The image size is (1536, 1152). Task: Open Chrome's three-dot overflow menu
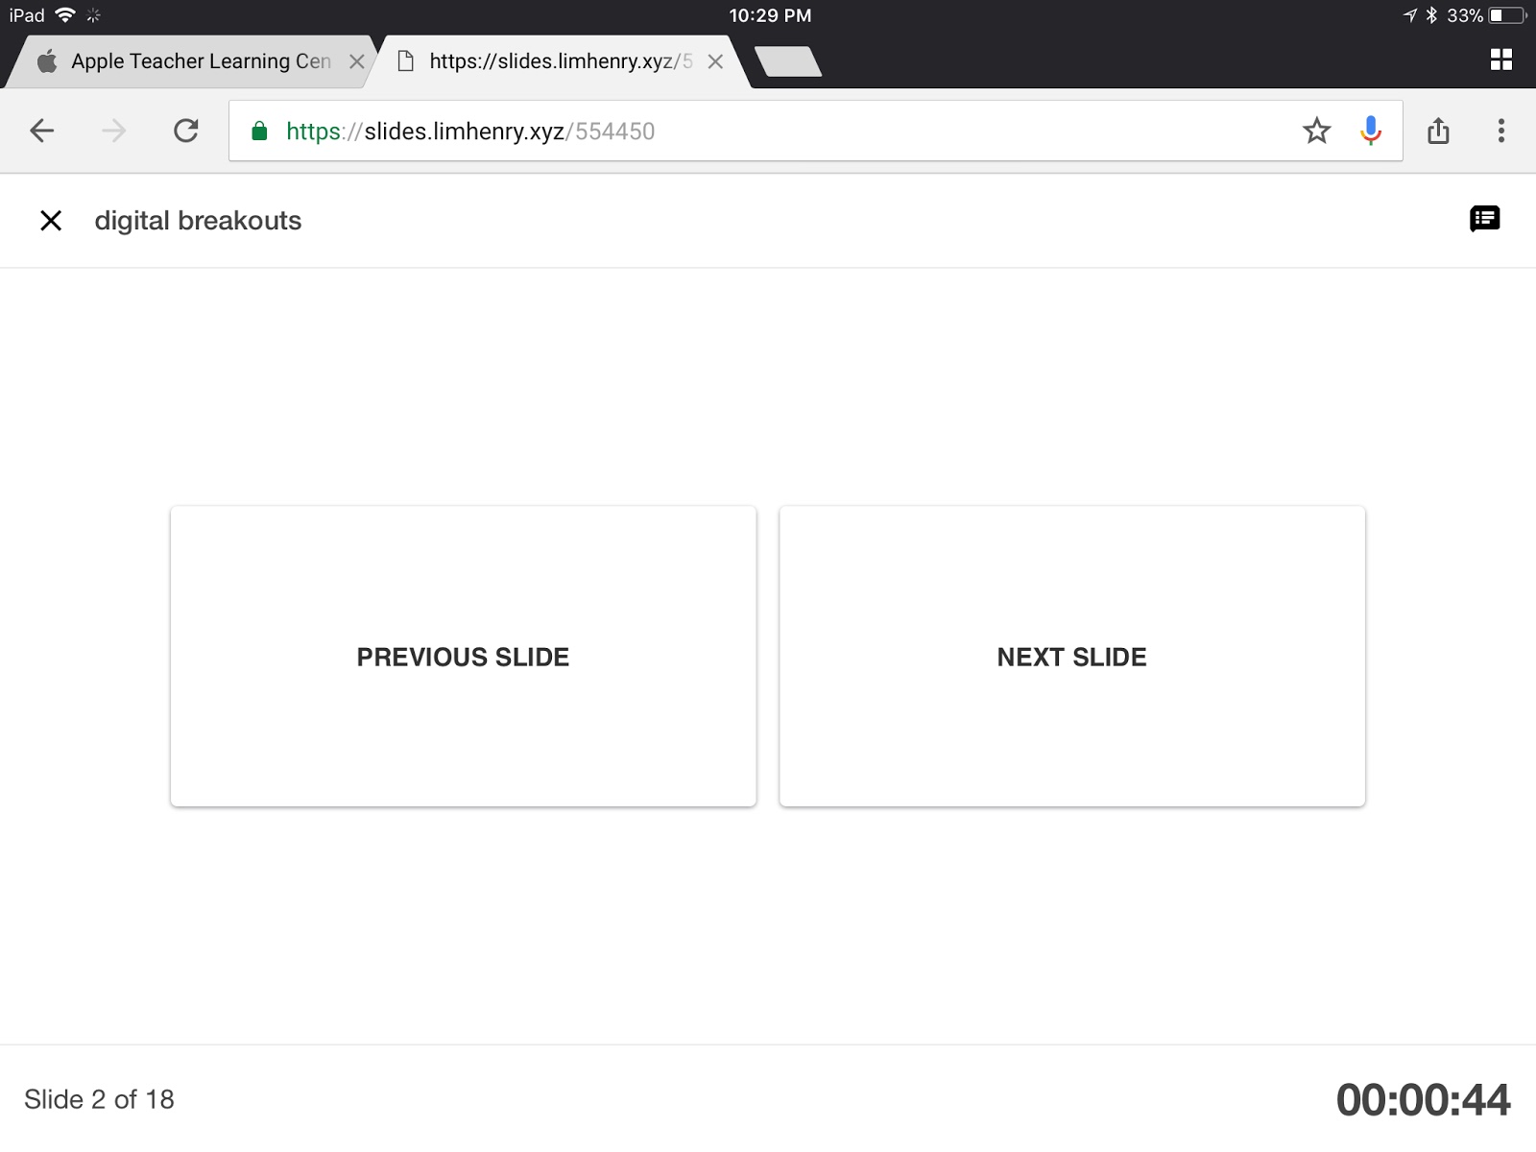[x=1501, y=131]
